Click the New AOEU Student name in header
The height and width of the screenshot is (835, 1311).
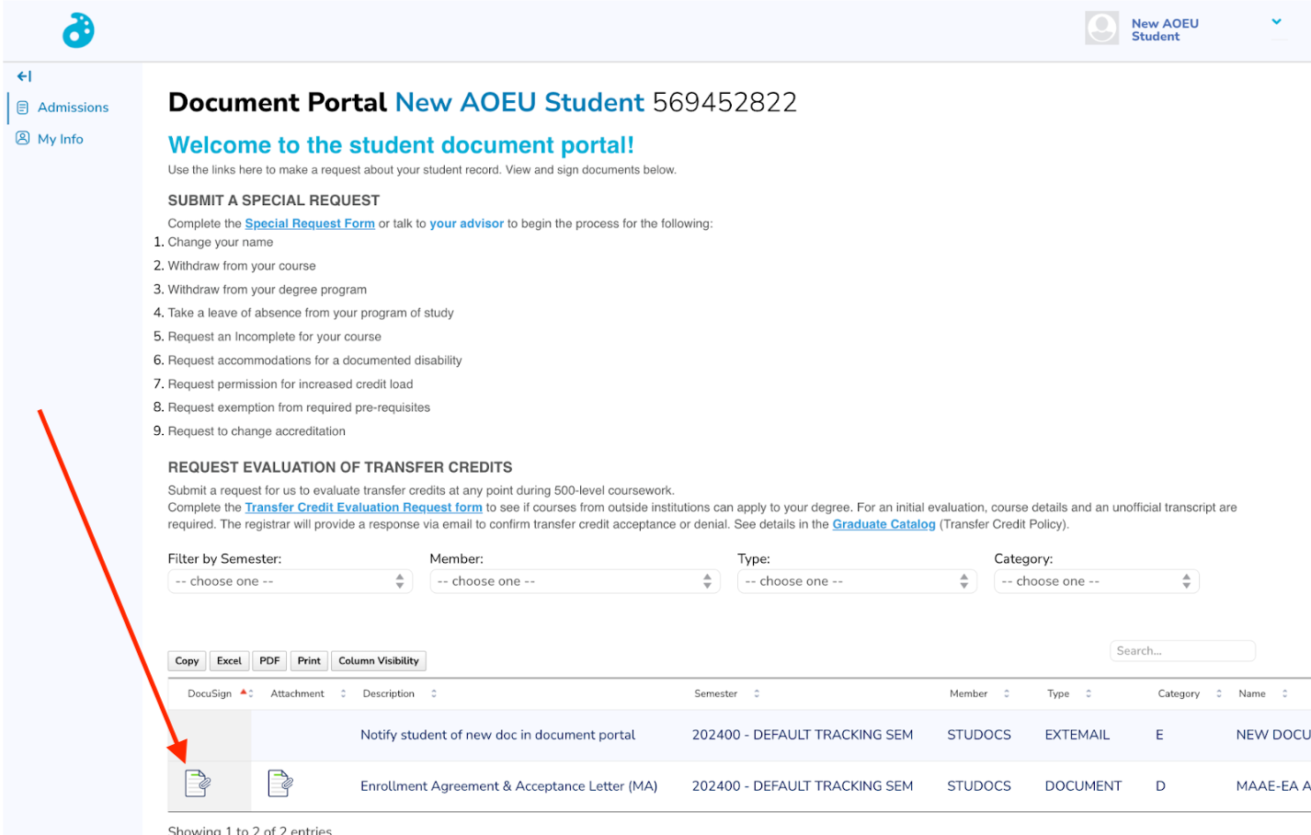click(x=1165, y=29)
